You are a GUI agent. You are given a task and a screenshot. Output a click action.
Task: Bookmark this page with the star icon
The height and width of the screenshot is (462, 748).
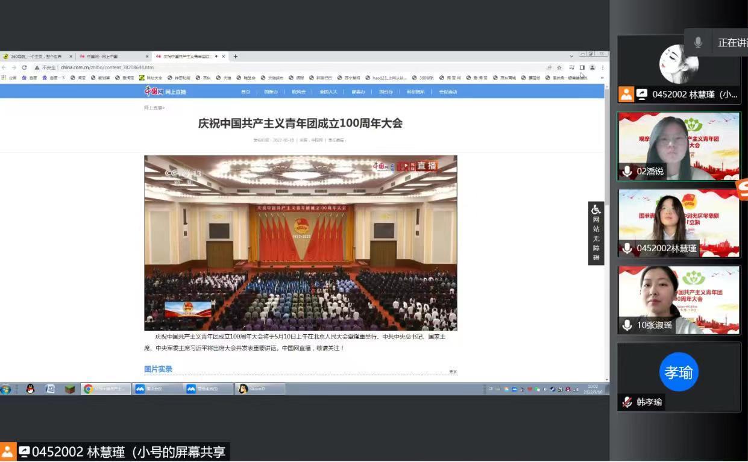(559, 67)
